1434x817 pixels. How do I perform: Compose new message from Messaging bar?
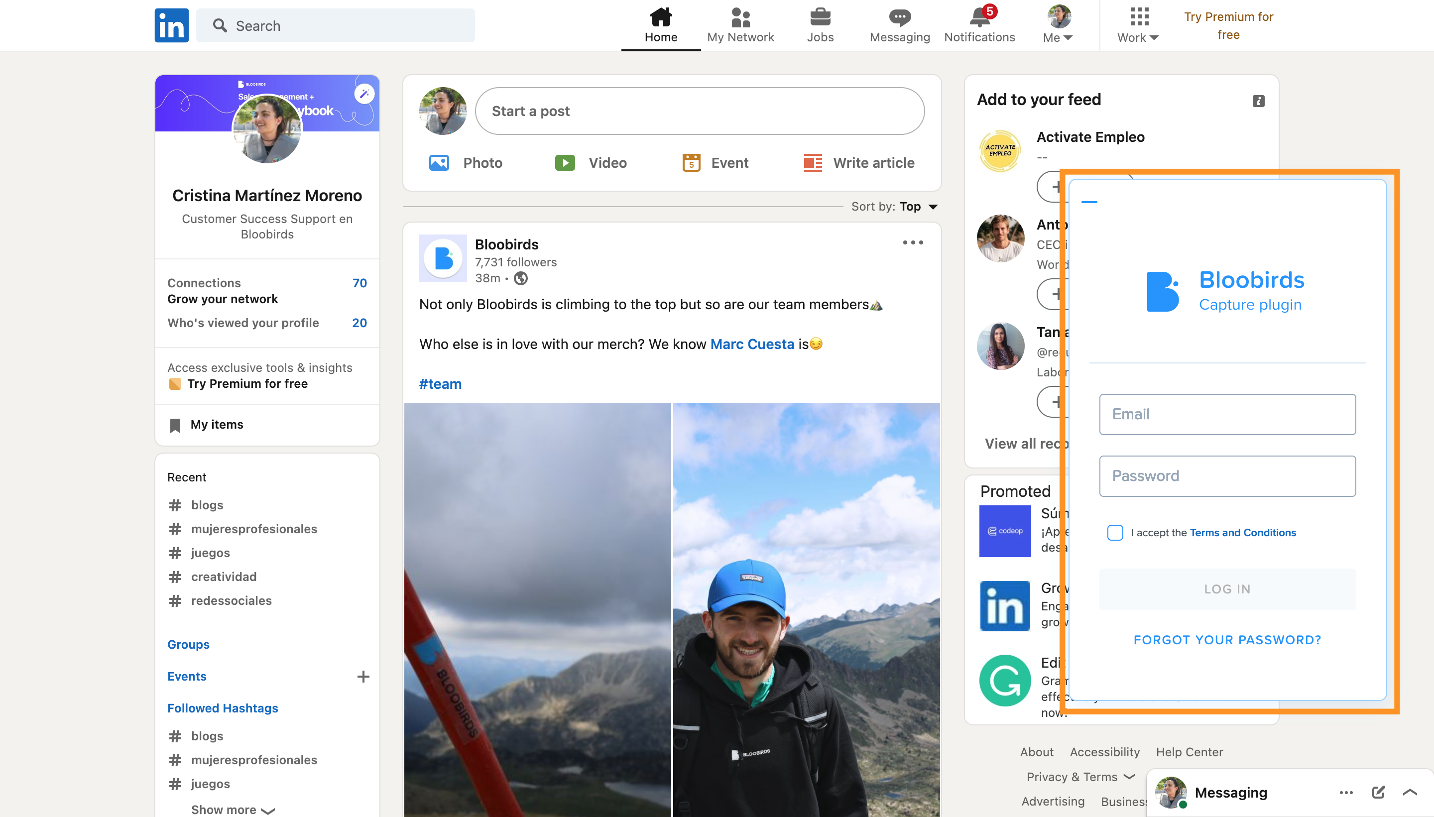(1378, 792)
